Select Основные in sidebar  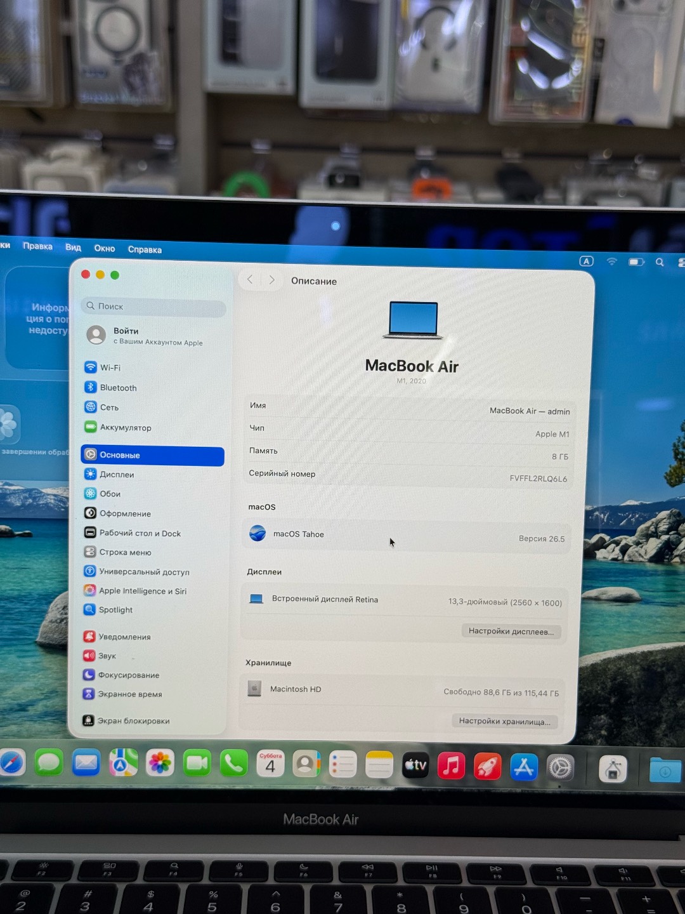point(153,455)
